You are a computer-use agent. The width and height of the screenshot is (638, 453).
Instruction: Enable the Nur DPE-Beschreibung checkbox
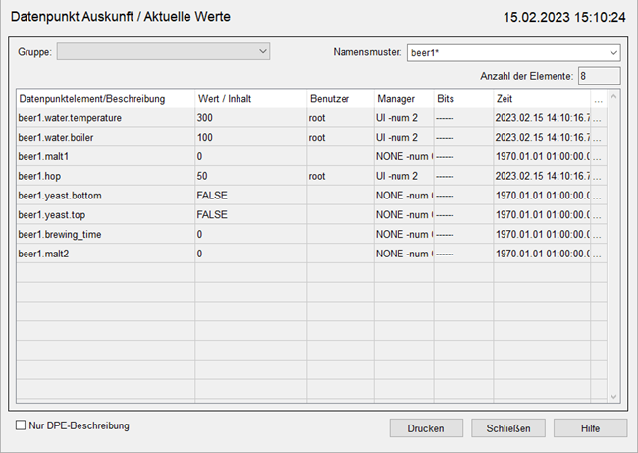coord(22,425)
